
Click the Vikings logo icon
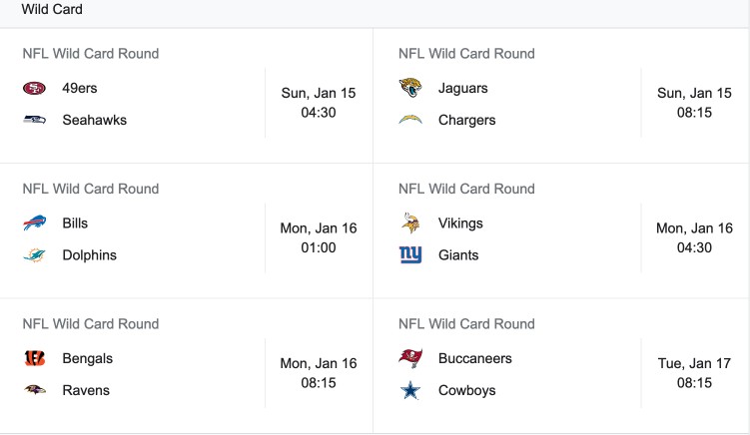(410, 223)
